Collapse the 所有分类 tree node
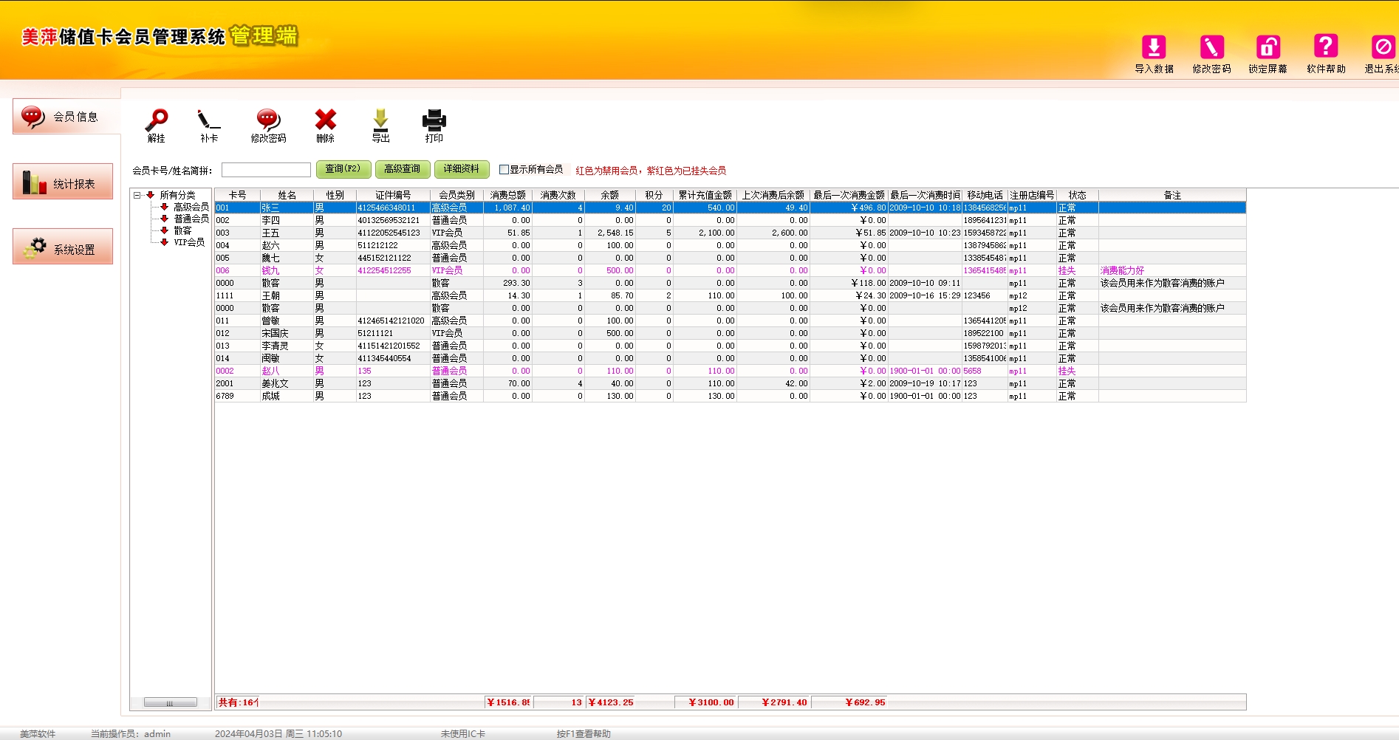Image resolution: width=1399 pixels, height=740 pixels. click(137, 195)
